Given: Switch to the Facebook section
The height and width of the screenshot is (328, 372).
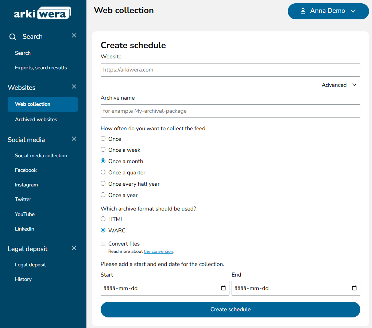Looking at the screenshot, I should [x=26, y=170].
